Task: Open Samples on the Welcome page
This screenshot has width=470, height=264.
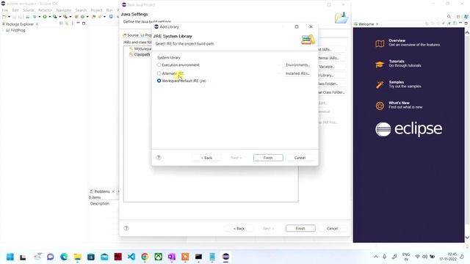Action: coord(405,84)
